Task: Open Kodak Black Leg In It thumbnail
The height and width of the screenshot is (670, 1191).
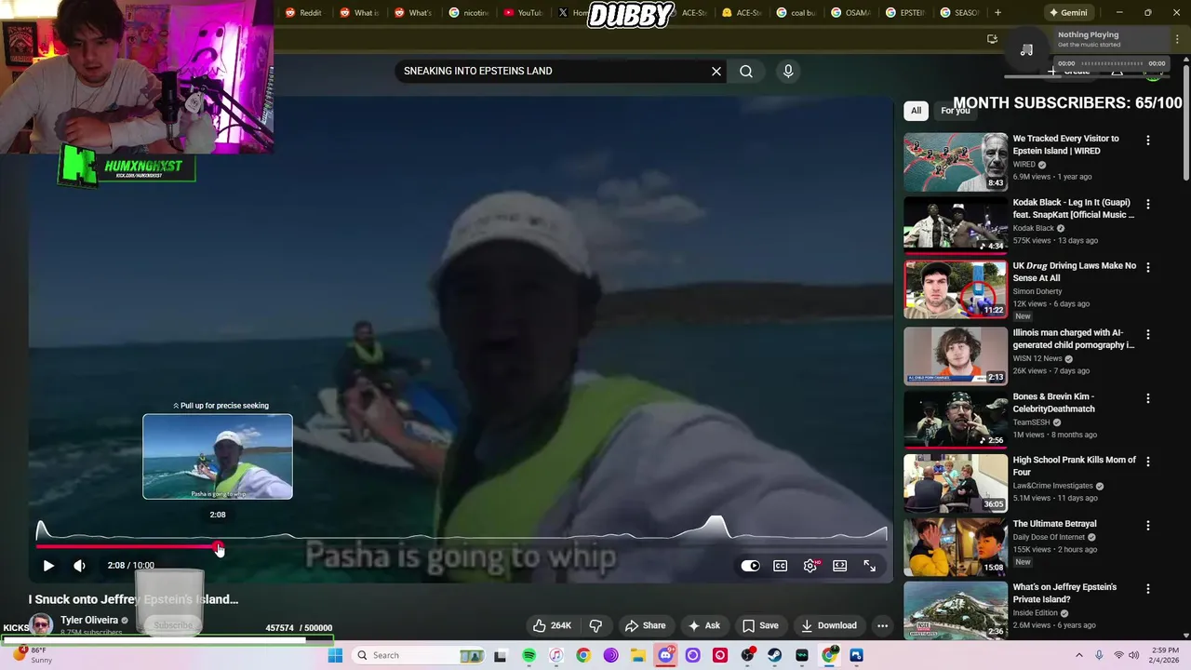Action: [x=955, y=225]
